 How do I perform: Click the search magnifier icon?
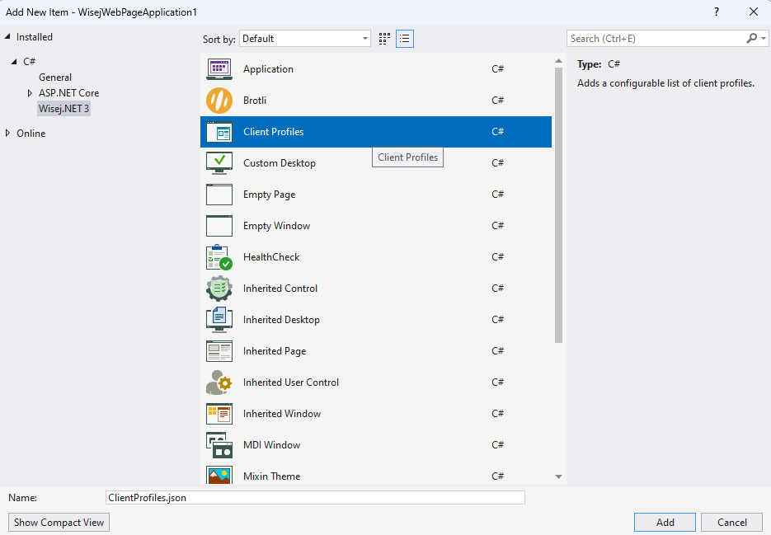pos(751,39)
